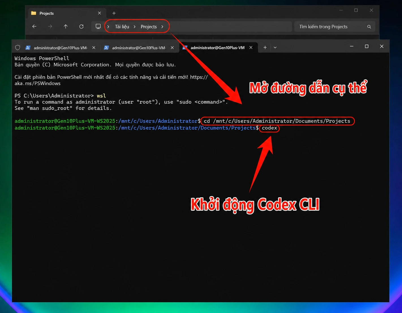The height and width of the screenshot is (313, 402).
Task: Expand the chevron after Projects breadcrumb
Action: (x=162, y=27)
